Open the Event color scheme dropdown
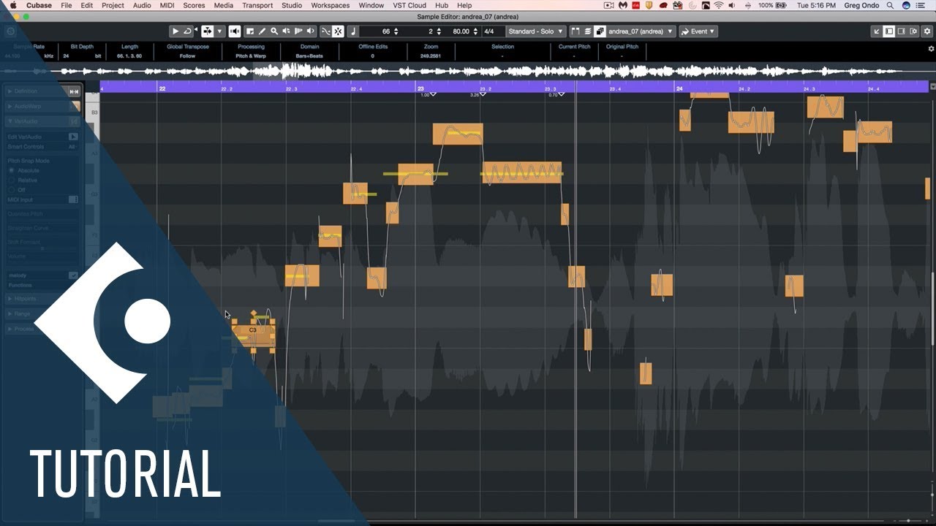This screenshot has width=936, height=526. (x=698, y=31)
